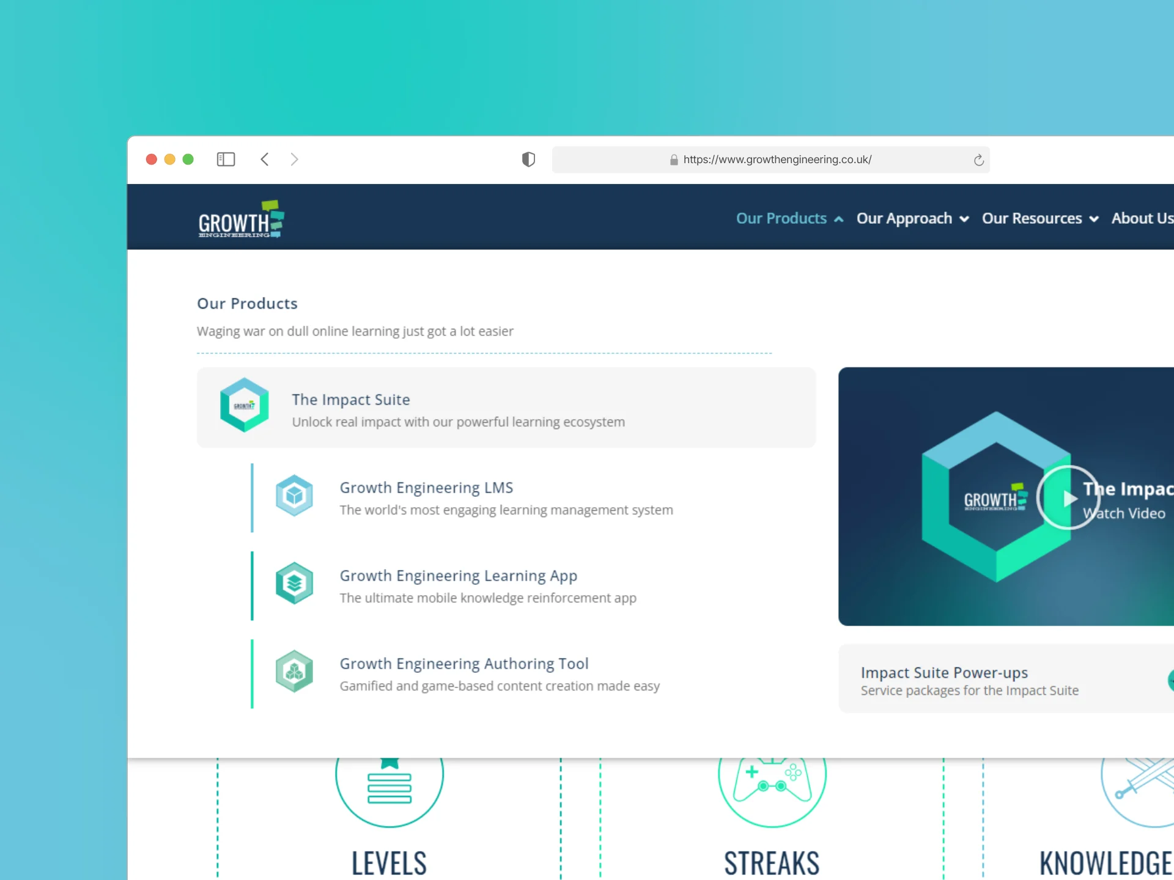Click the Learning App layers icon
The width and height of the screenshot is (1174, 880).
294,584
